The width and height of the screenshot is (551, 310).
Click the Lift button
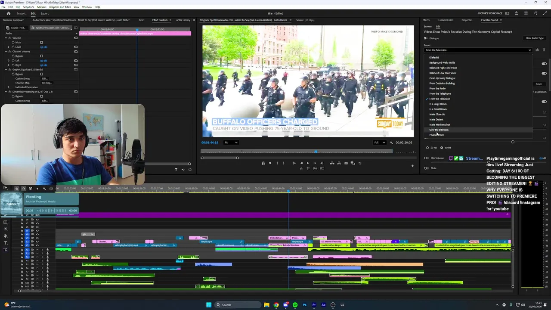pyautogui.click(x=332, y=163)
